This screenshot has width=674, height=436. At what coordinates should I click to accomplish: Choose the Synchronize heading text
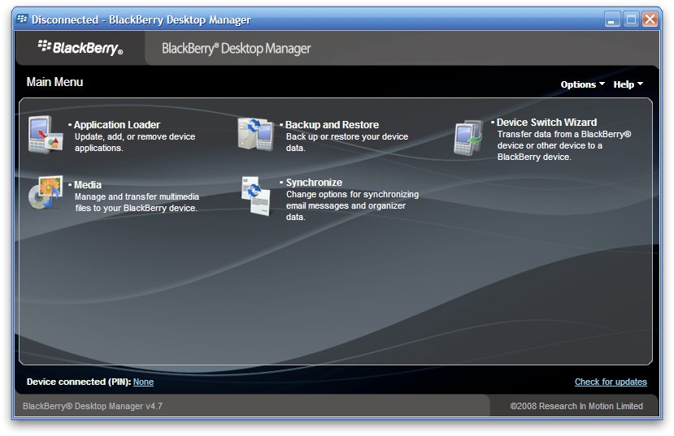click(314, 183)
